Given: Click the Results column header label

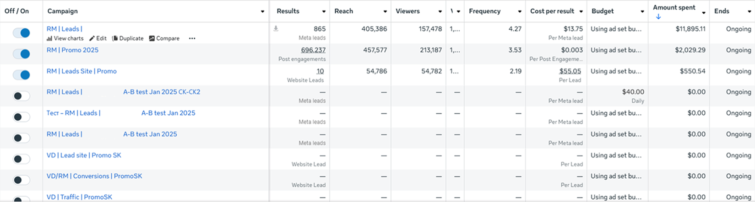Looking at the screenshot, I should point(288,11).
